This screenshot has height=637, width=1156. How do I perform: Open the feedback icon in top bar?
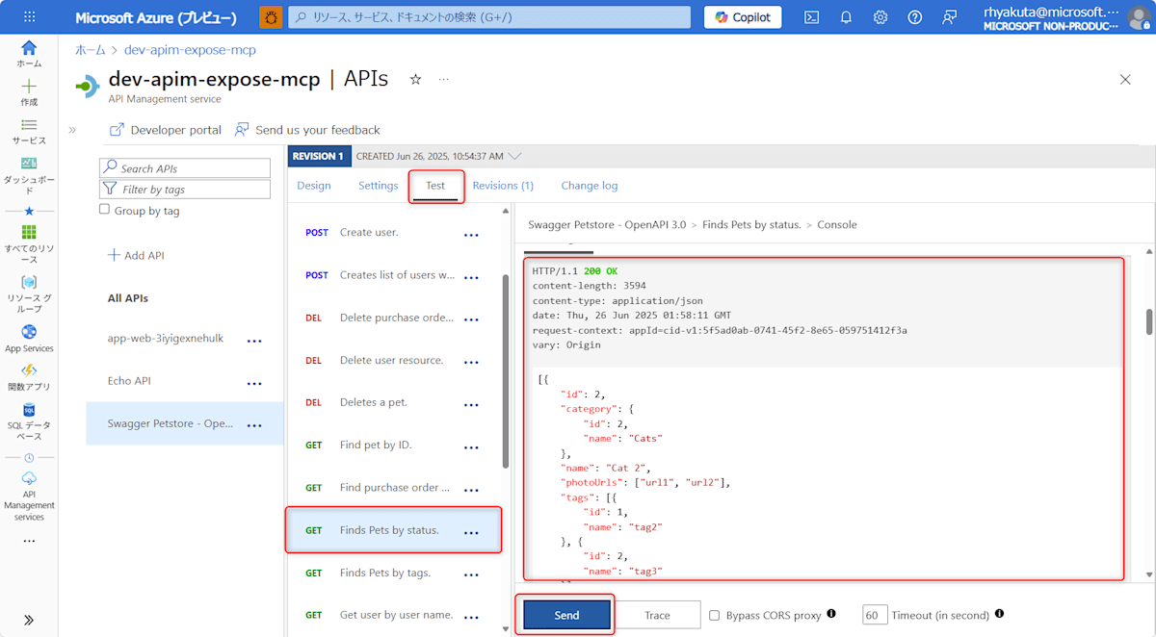pos(950,17)
